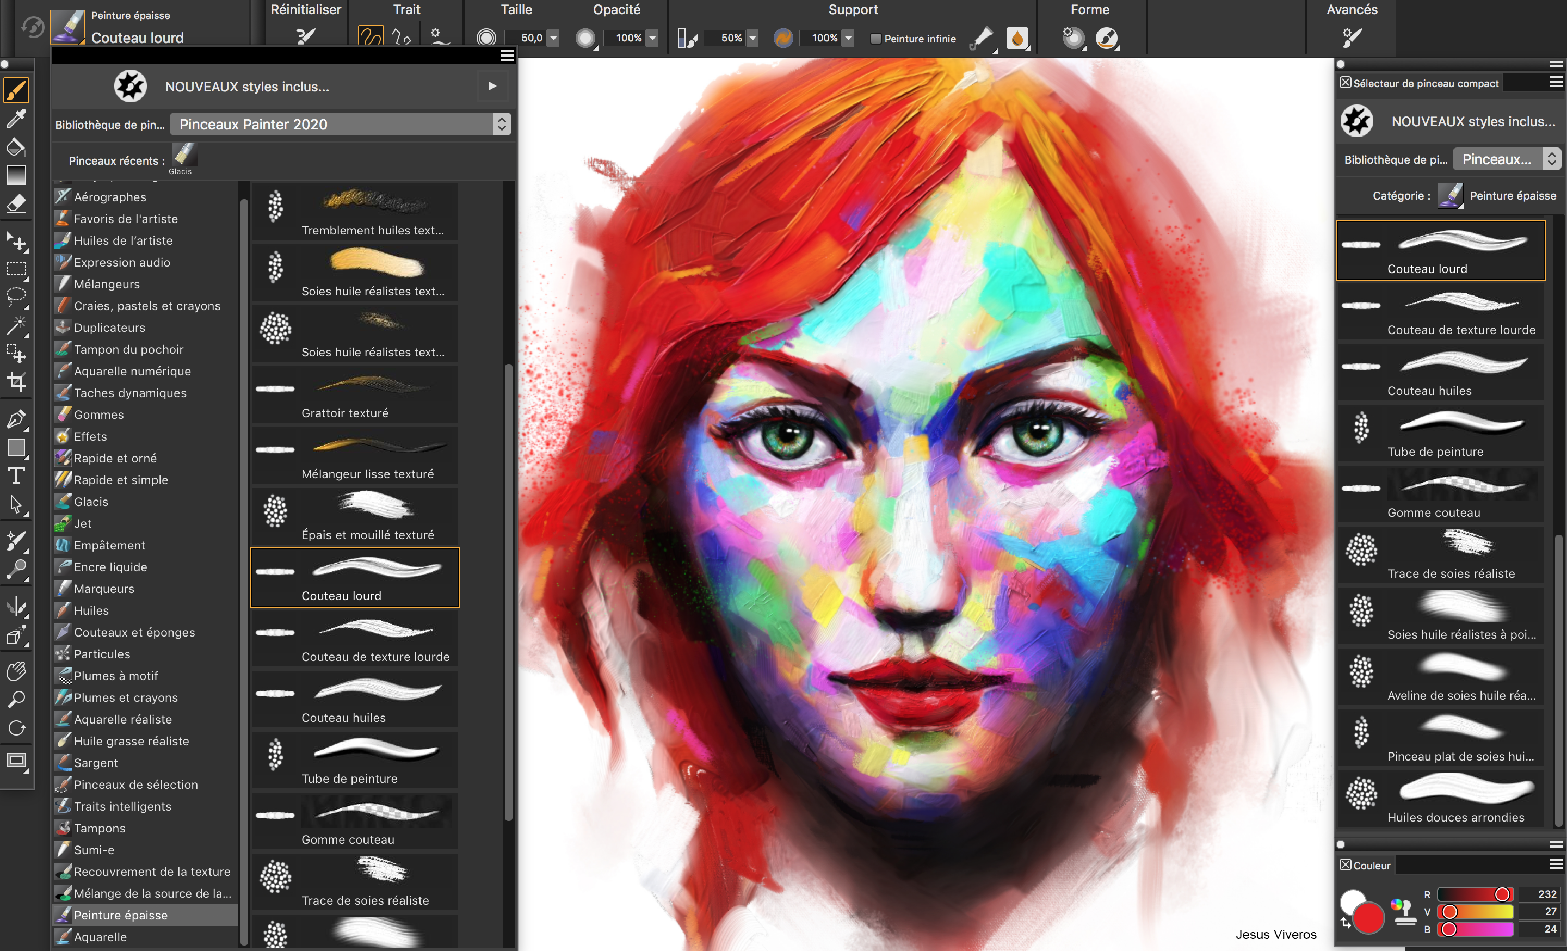This screenshot has width=1567, height=951.
Task: Select the Eraser tool in toolbox
Action: point(16,204)
